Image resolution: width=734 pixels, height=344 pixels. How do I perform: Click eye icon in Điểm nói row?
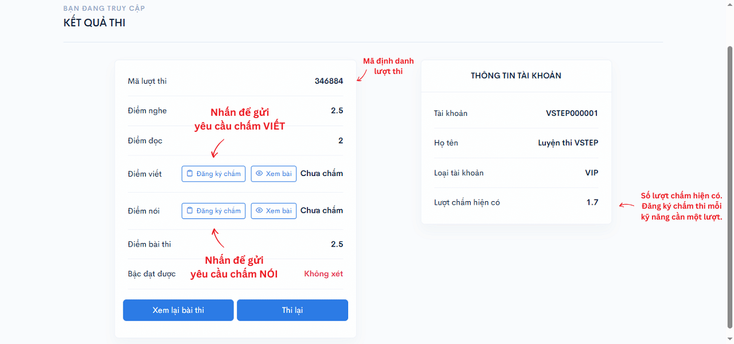tap(259, 211)
